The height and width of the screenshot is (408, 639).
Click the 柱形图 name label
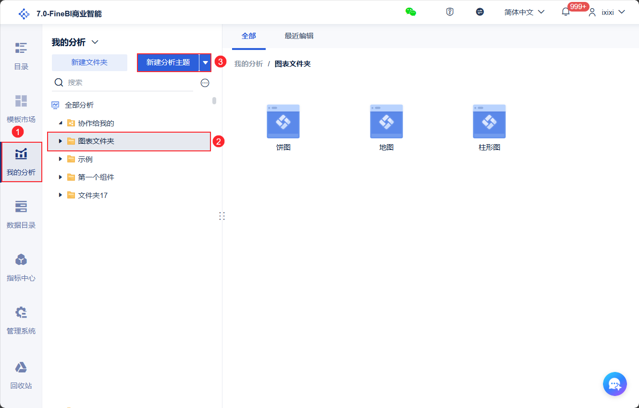pyautogui.click(x=490, y=148)
